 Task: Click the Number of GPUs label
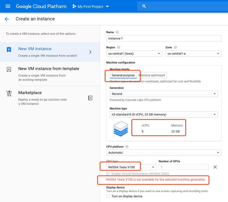[x=169, y=161]
